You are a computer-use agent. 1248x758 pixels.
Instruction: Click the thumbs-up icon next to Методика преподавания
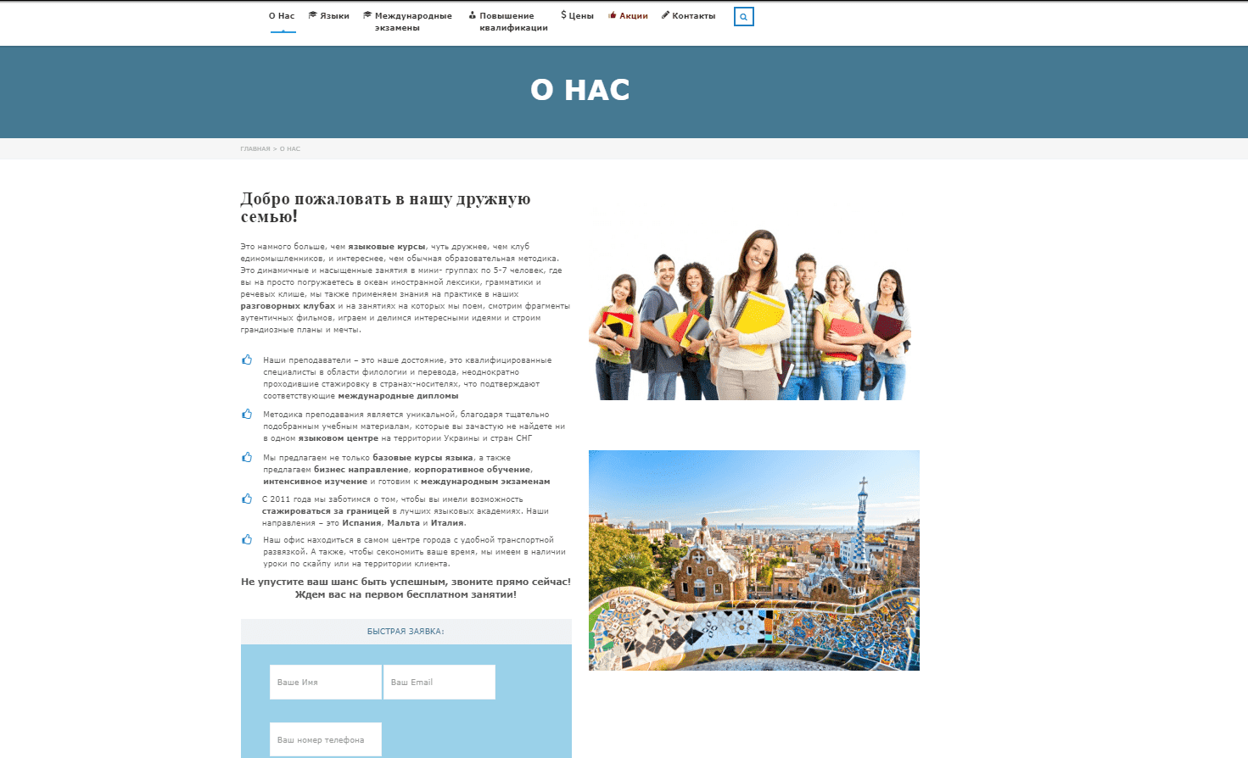(x=247, y=415)
